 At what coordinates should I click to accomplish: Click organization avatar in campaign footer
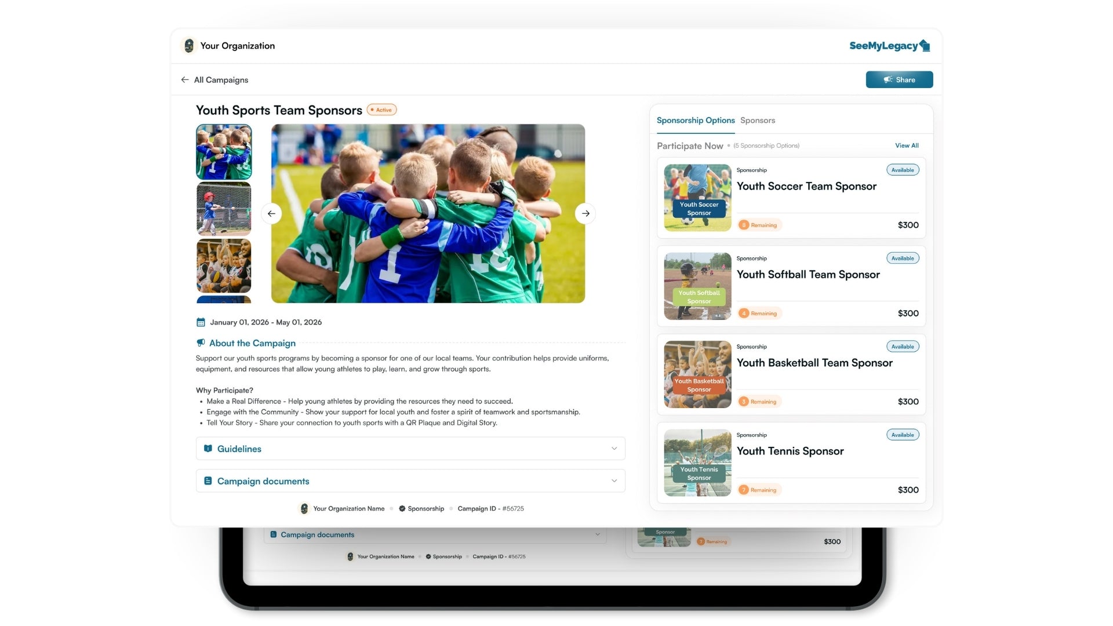pyautogui.click(x=304, y=509)
